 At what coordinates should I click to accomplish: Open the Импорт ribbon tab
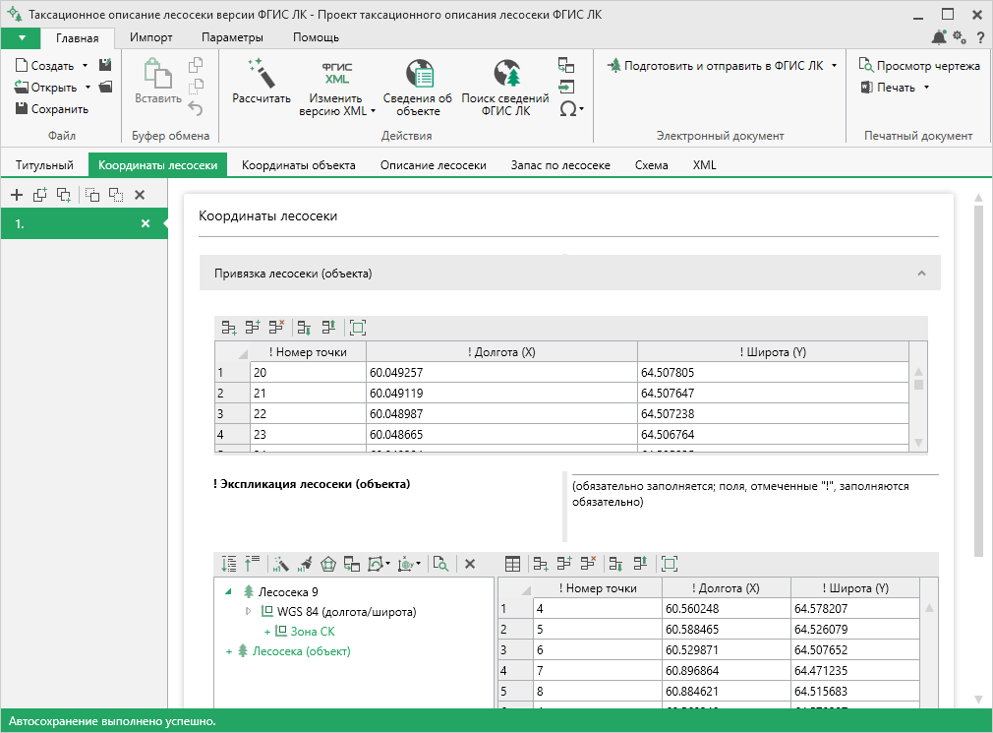click(x=150, y=37)
